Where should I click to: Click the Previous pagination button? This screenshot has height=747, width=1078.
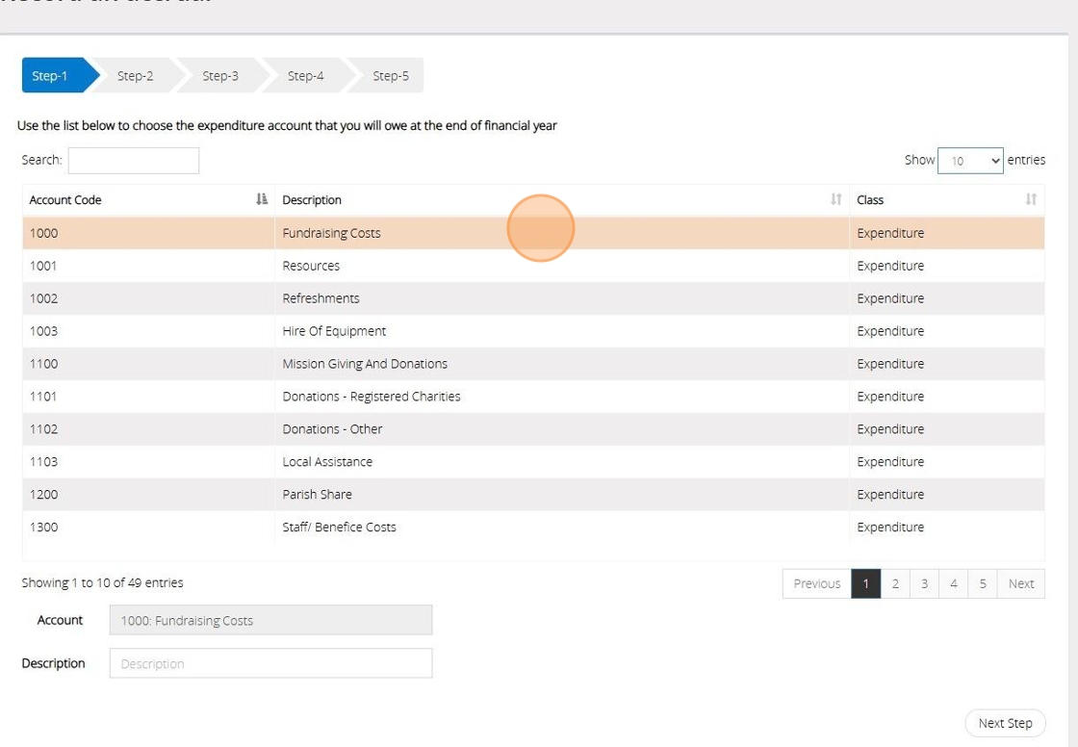(817, 583)
